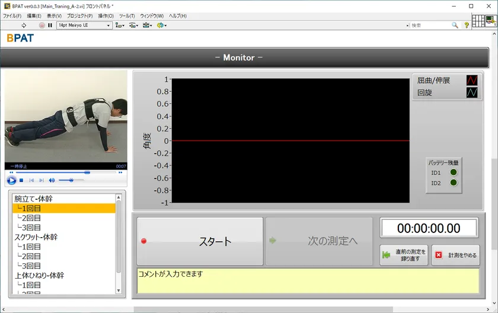This screenshot has height=313, width=498.
Task: Open the 14pt Meiryo UI font dropdown
Action: click(x=84, y=25)
